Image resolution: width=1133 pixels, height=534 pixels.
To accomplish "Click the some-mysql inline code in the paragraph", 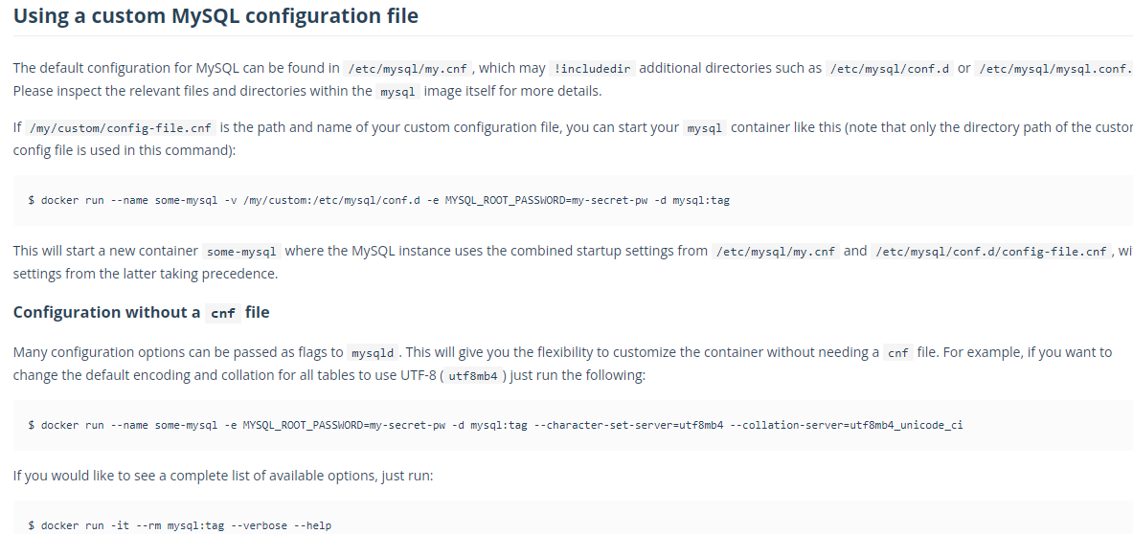I will (x=241, y=252).
